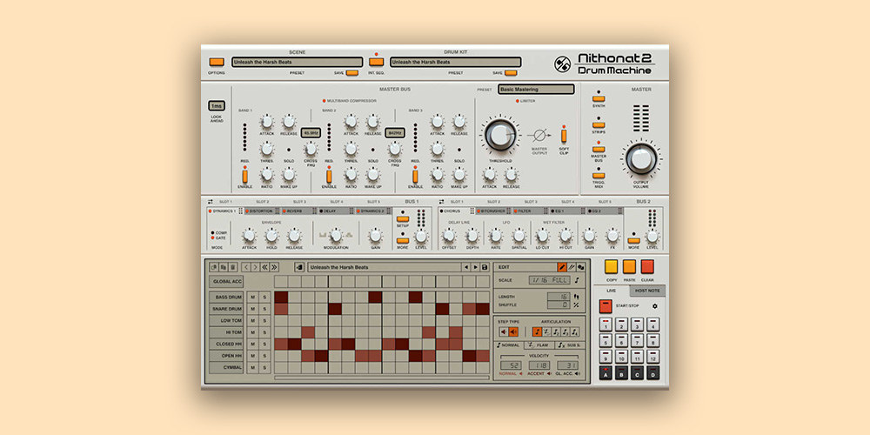
Task: Save pattern with the floppy disk icon
Action: (x=485, y=267)
